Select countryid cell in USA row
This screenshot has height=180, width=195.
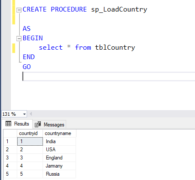point(30,150)
